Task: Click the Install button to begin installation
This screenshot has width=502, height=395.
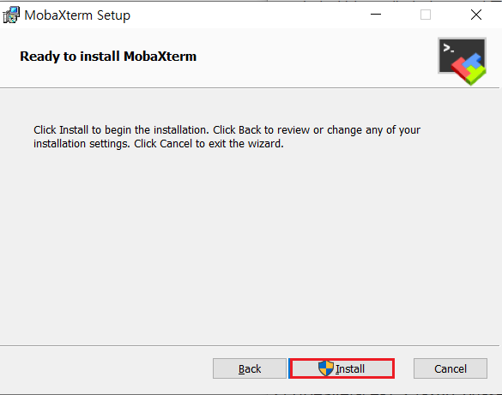Action: (342, 368)
